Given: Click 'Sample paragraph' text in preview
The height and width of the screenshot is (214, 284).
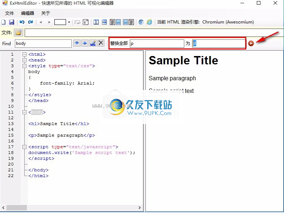Looking at the screenshot, I should coord(172,78).
